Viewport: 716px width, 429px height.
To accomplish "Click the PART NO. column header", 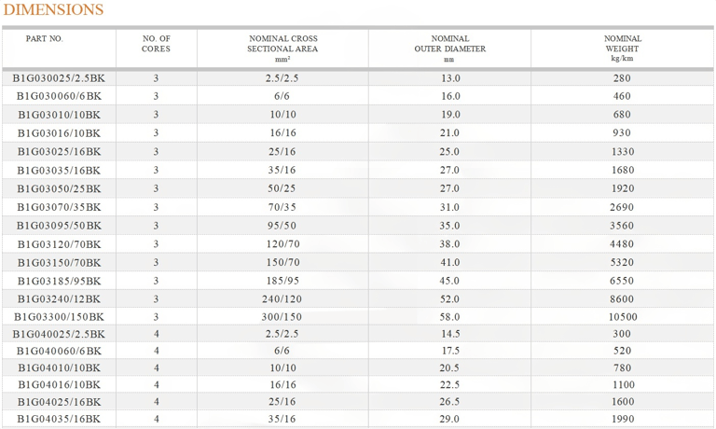I will (x=45, y=39).
